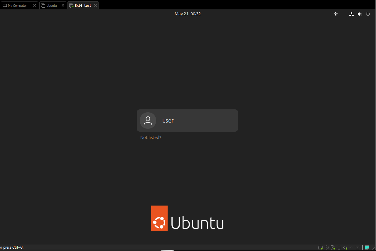Select the user account entry
This screenshot has width=376, height=251.
187,121
